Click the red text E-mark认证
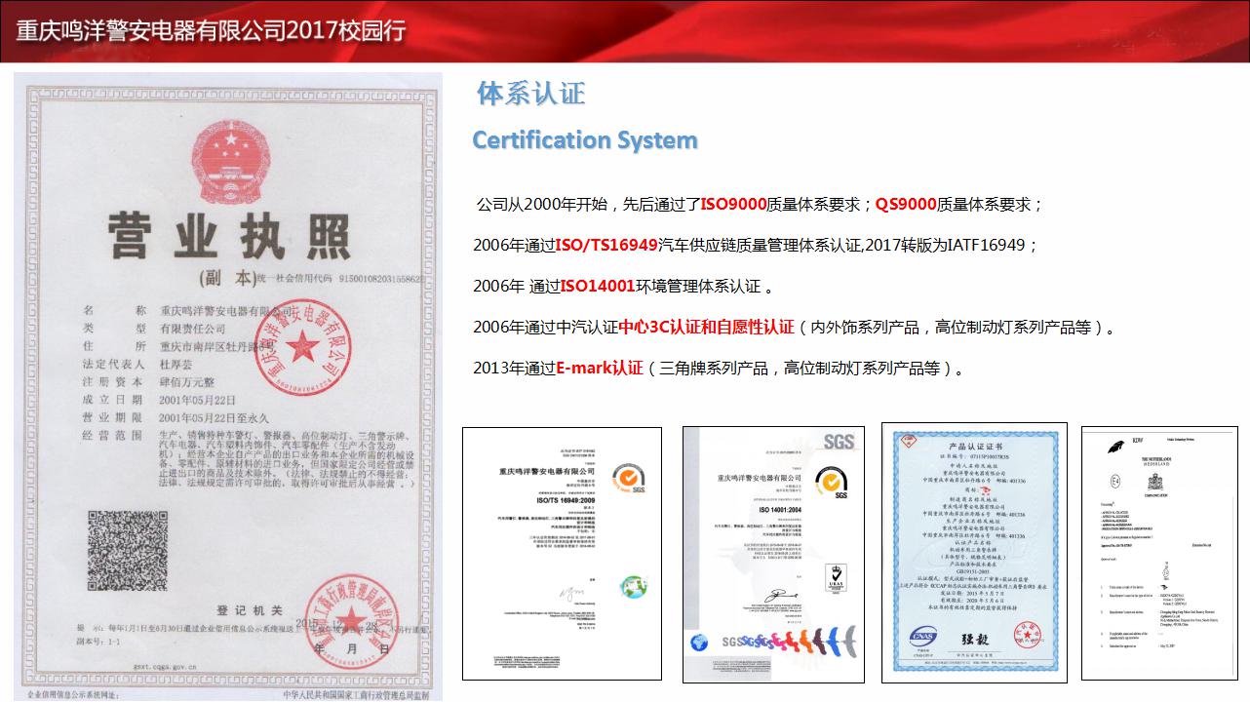Screen dimensions: 1250x702 click(x=599, y=369)
